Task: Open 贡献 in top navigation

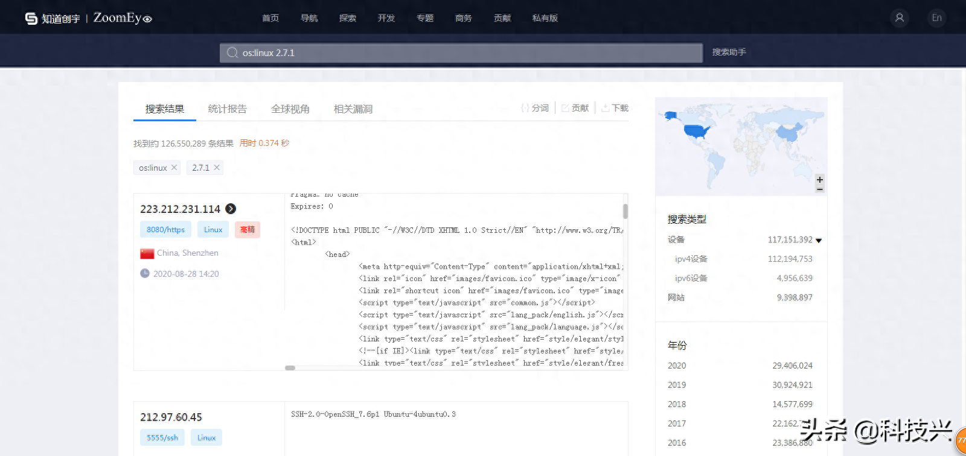Action: pyautogui.click(x=502, y=18)
